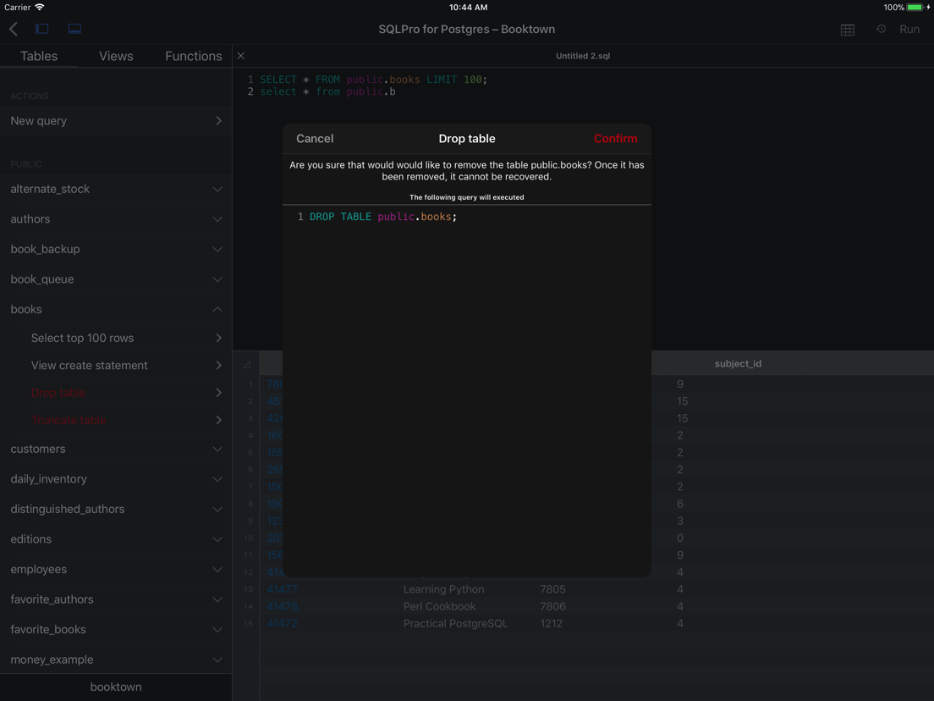Switch to the Views tab
The height and width of the screenshot is (701, 934).
[116, 56]
